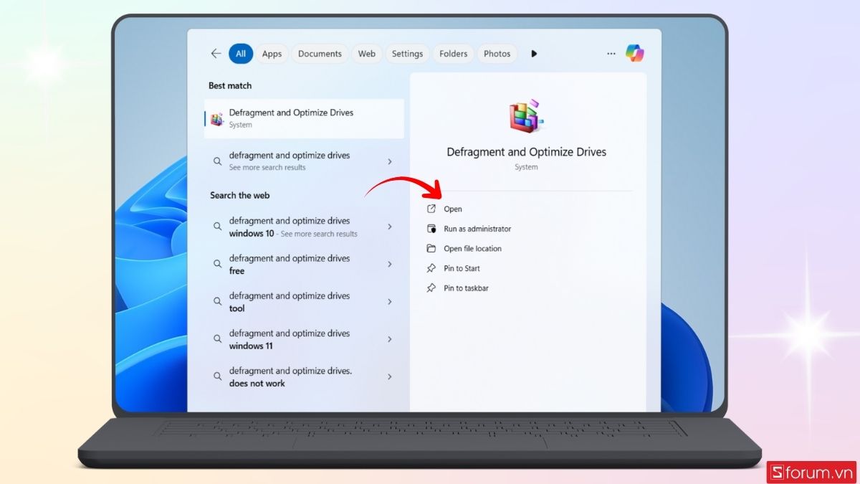Switch to the Photos filter tab
This screenshot has width=860, height=484.
click(497, 54)
